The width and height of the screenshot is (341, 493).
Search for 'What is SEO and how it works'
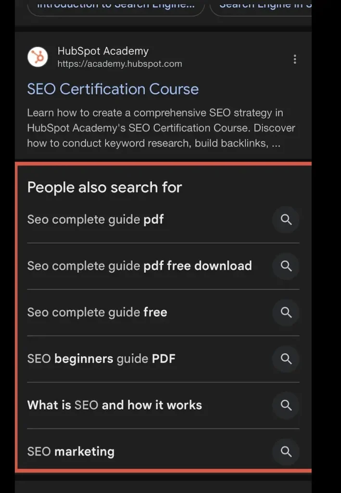[114, 405]
